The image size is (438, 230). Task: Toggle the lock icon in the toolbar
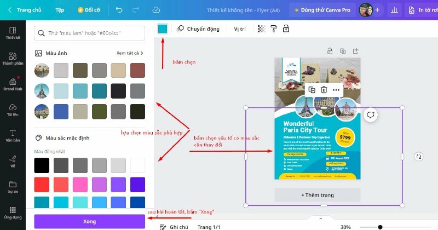[285, 29]
